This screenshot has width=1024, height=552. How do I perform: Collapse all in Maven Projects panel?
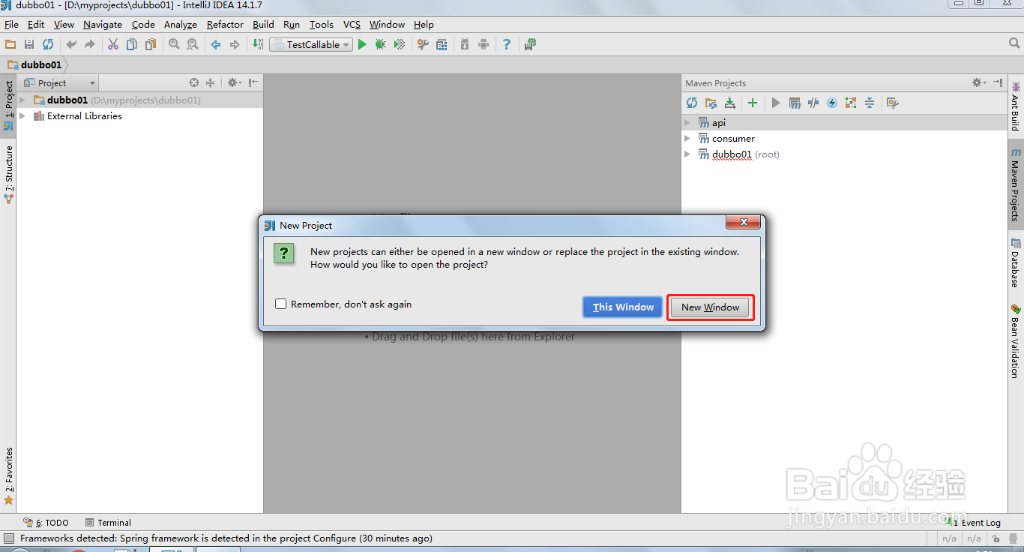tap(870, 103)
